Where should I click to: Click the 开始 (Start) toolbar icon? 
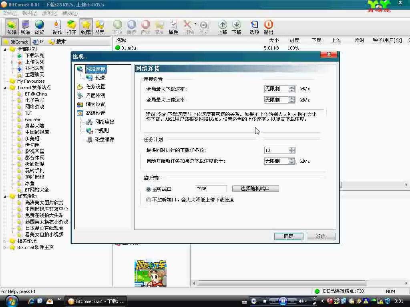(x=117, y=27)
